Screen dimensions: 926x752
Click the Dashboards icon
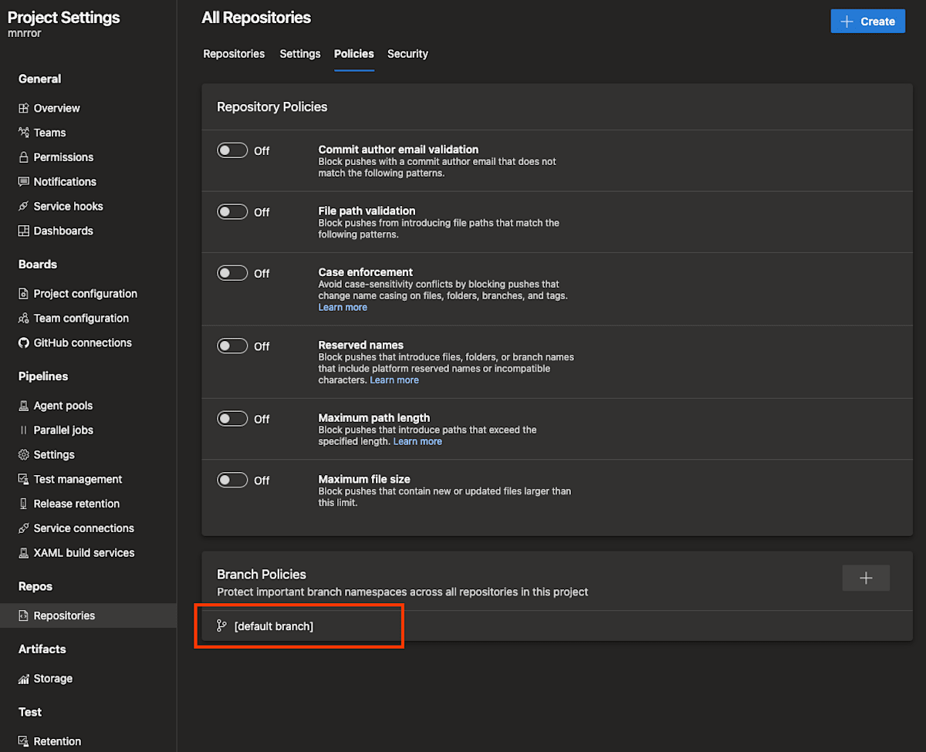click(x=24, y=231)
